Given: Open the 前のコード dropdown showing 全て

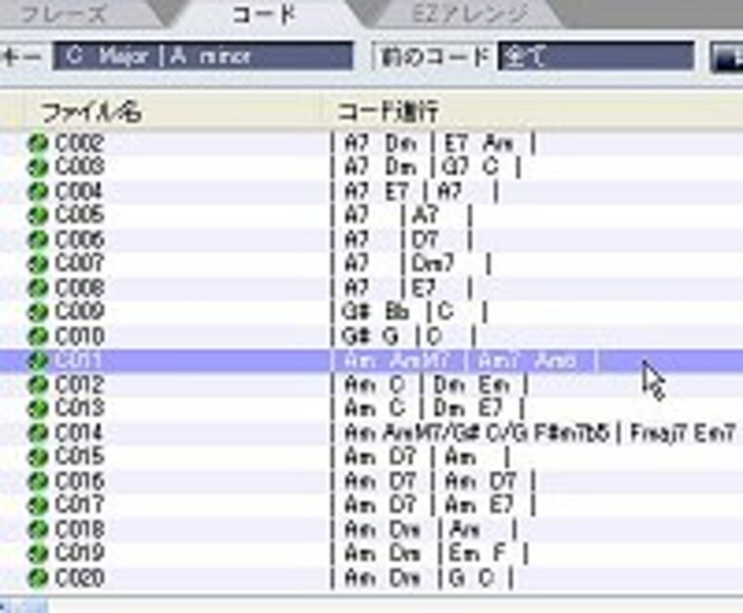Looking at the screenshot, I should click(596, 57).
